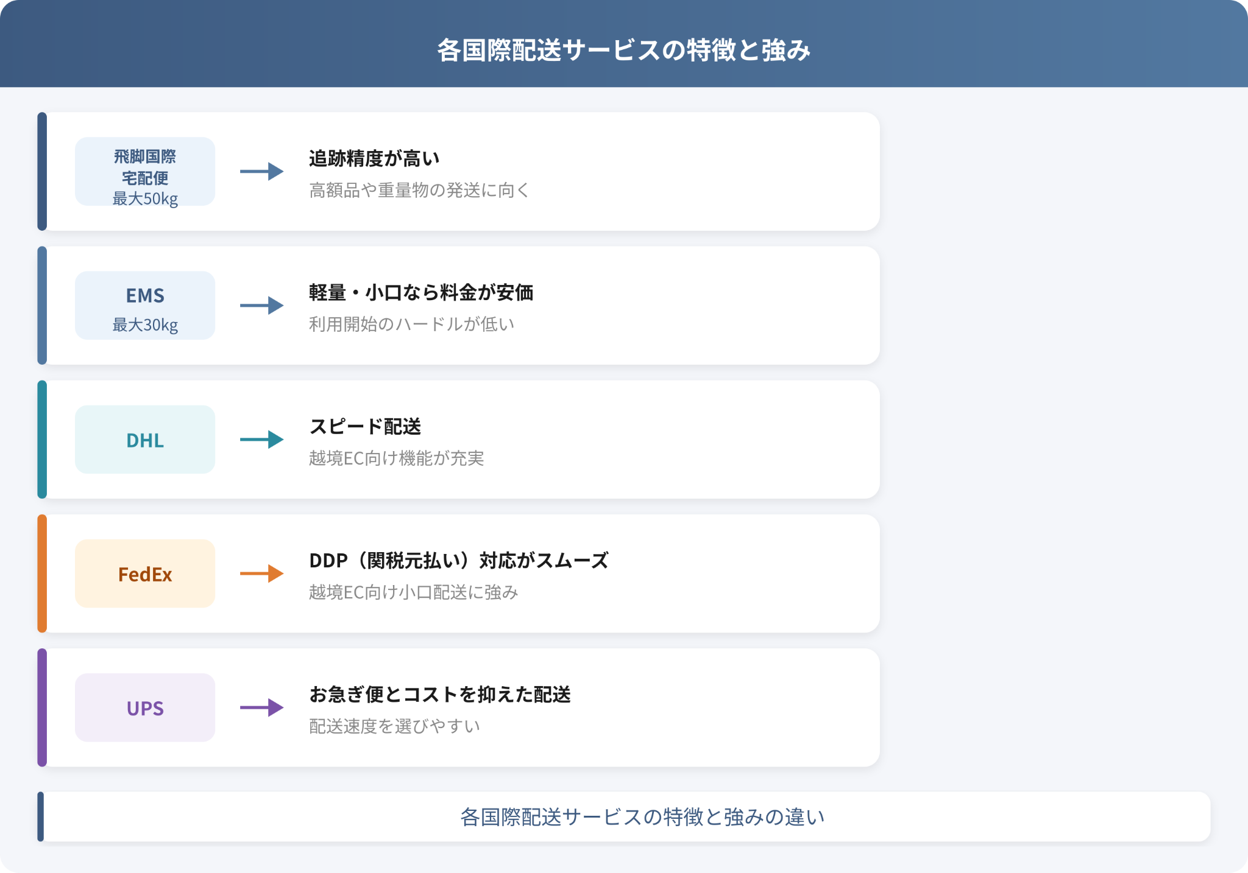Click the teal arrow beside DHL

(262, 440)
